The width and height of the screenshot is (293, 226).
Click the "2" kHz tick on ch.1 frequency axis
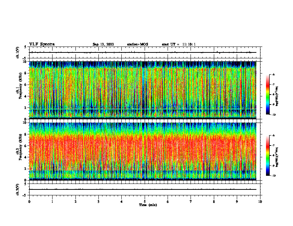(26, 107)
